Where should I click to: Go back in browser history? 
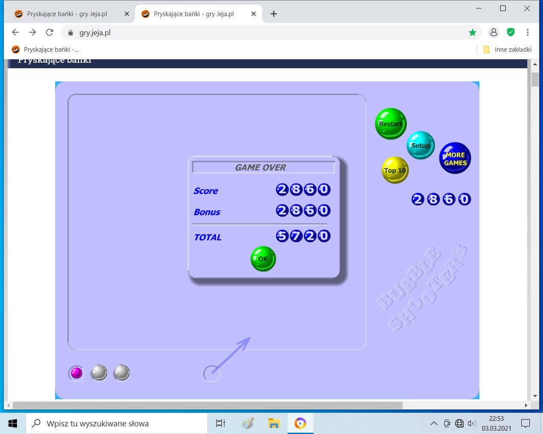click(x=16, y=32)
